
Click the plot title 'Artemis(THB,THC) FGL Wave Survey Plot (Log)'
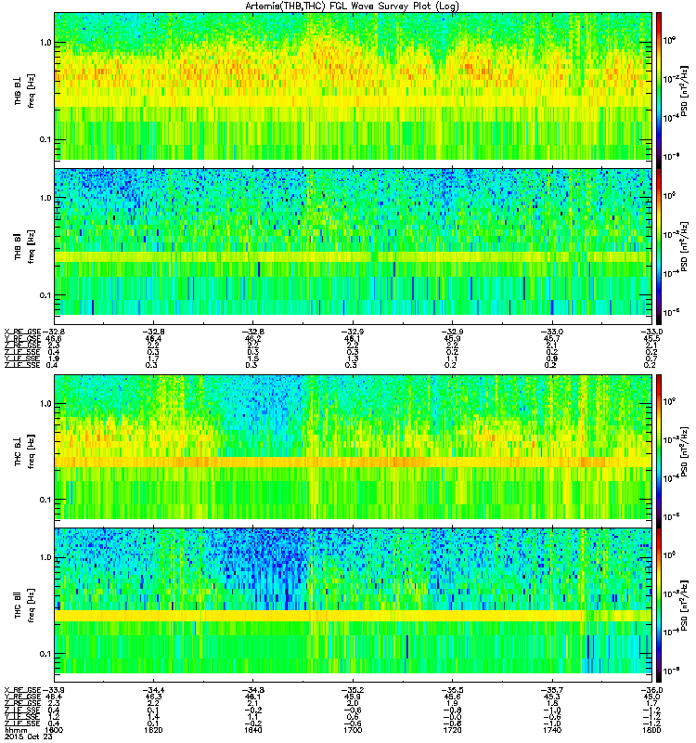(352, 6)
